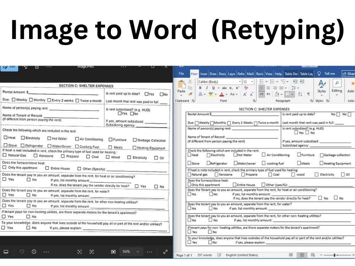Open image info icon in photo viewer
The width and height of the screenshot is (355, 266).
[34, 251]
